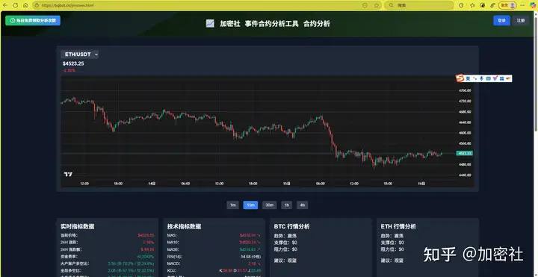The image size is (538, 277).
Task: Select the 4h timeframe button
Action: 303,205
